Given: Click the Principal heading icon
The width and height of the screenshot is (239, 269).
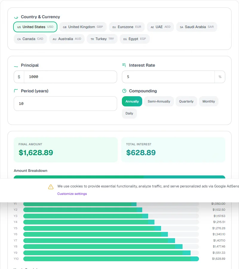Looking at the screenshot, I should (16, 66).
